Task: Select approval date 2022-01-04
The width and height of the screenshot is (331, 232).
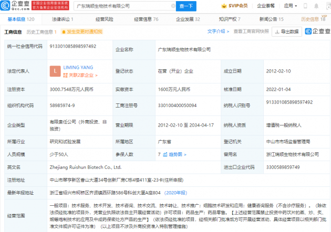Action: pyautogui.click(x=278, y=89)
